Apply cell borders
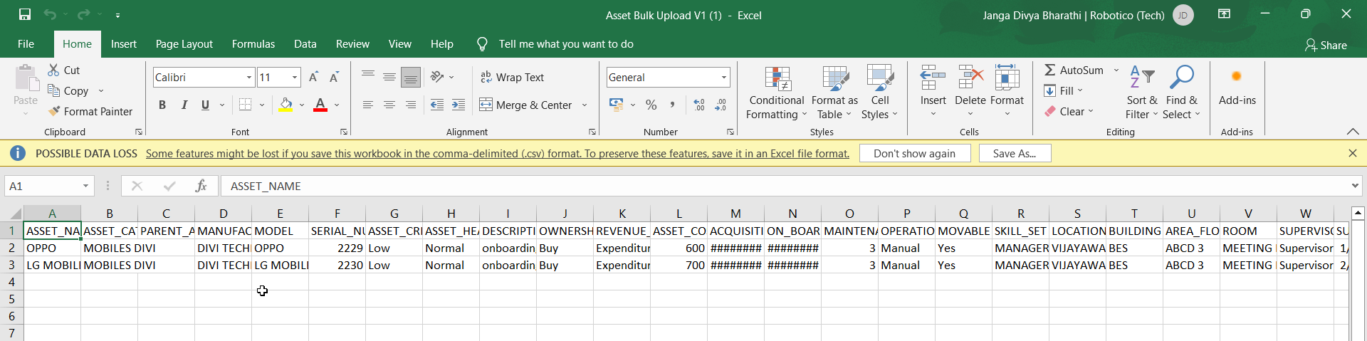 [x=245, y=105]
